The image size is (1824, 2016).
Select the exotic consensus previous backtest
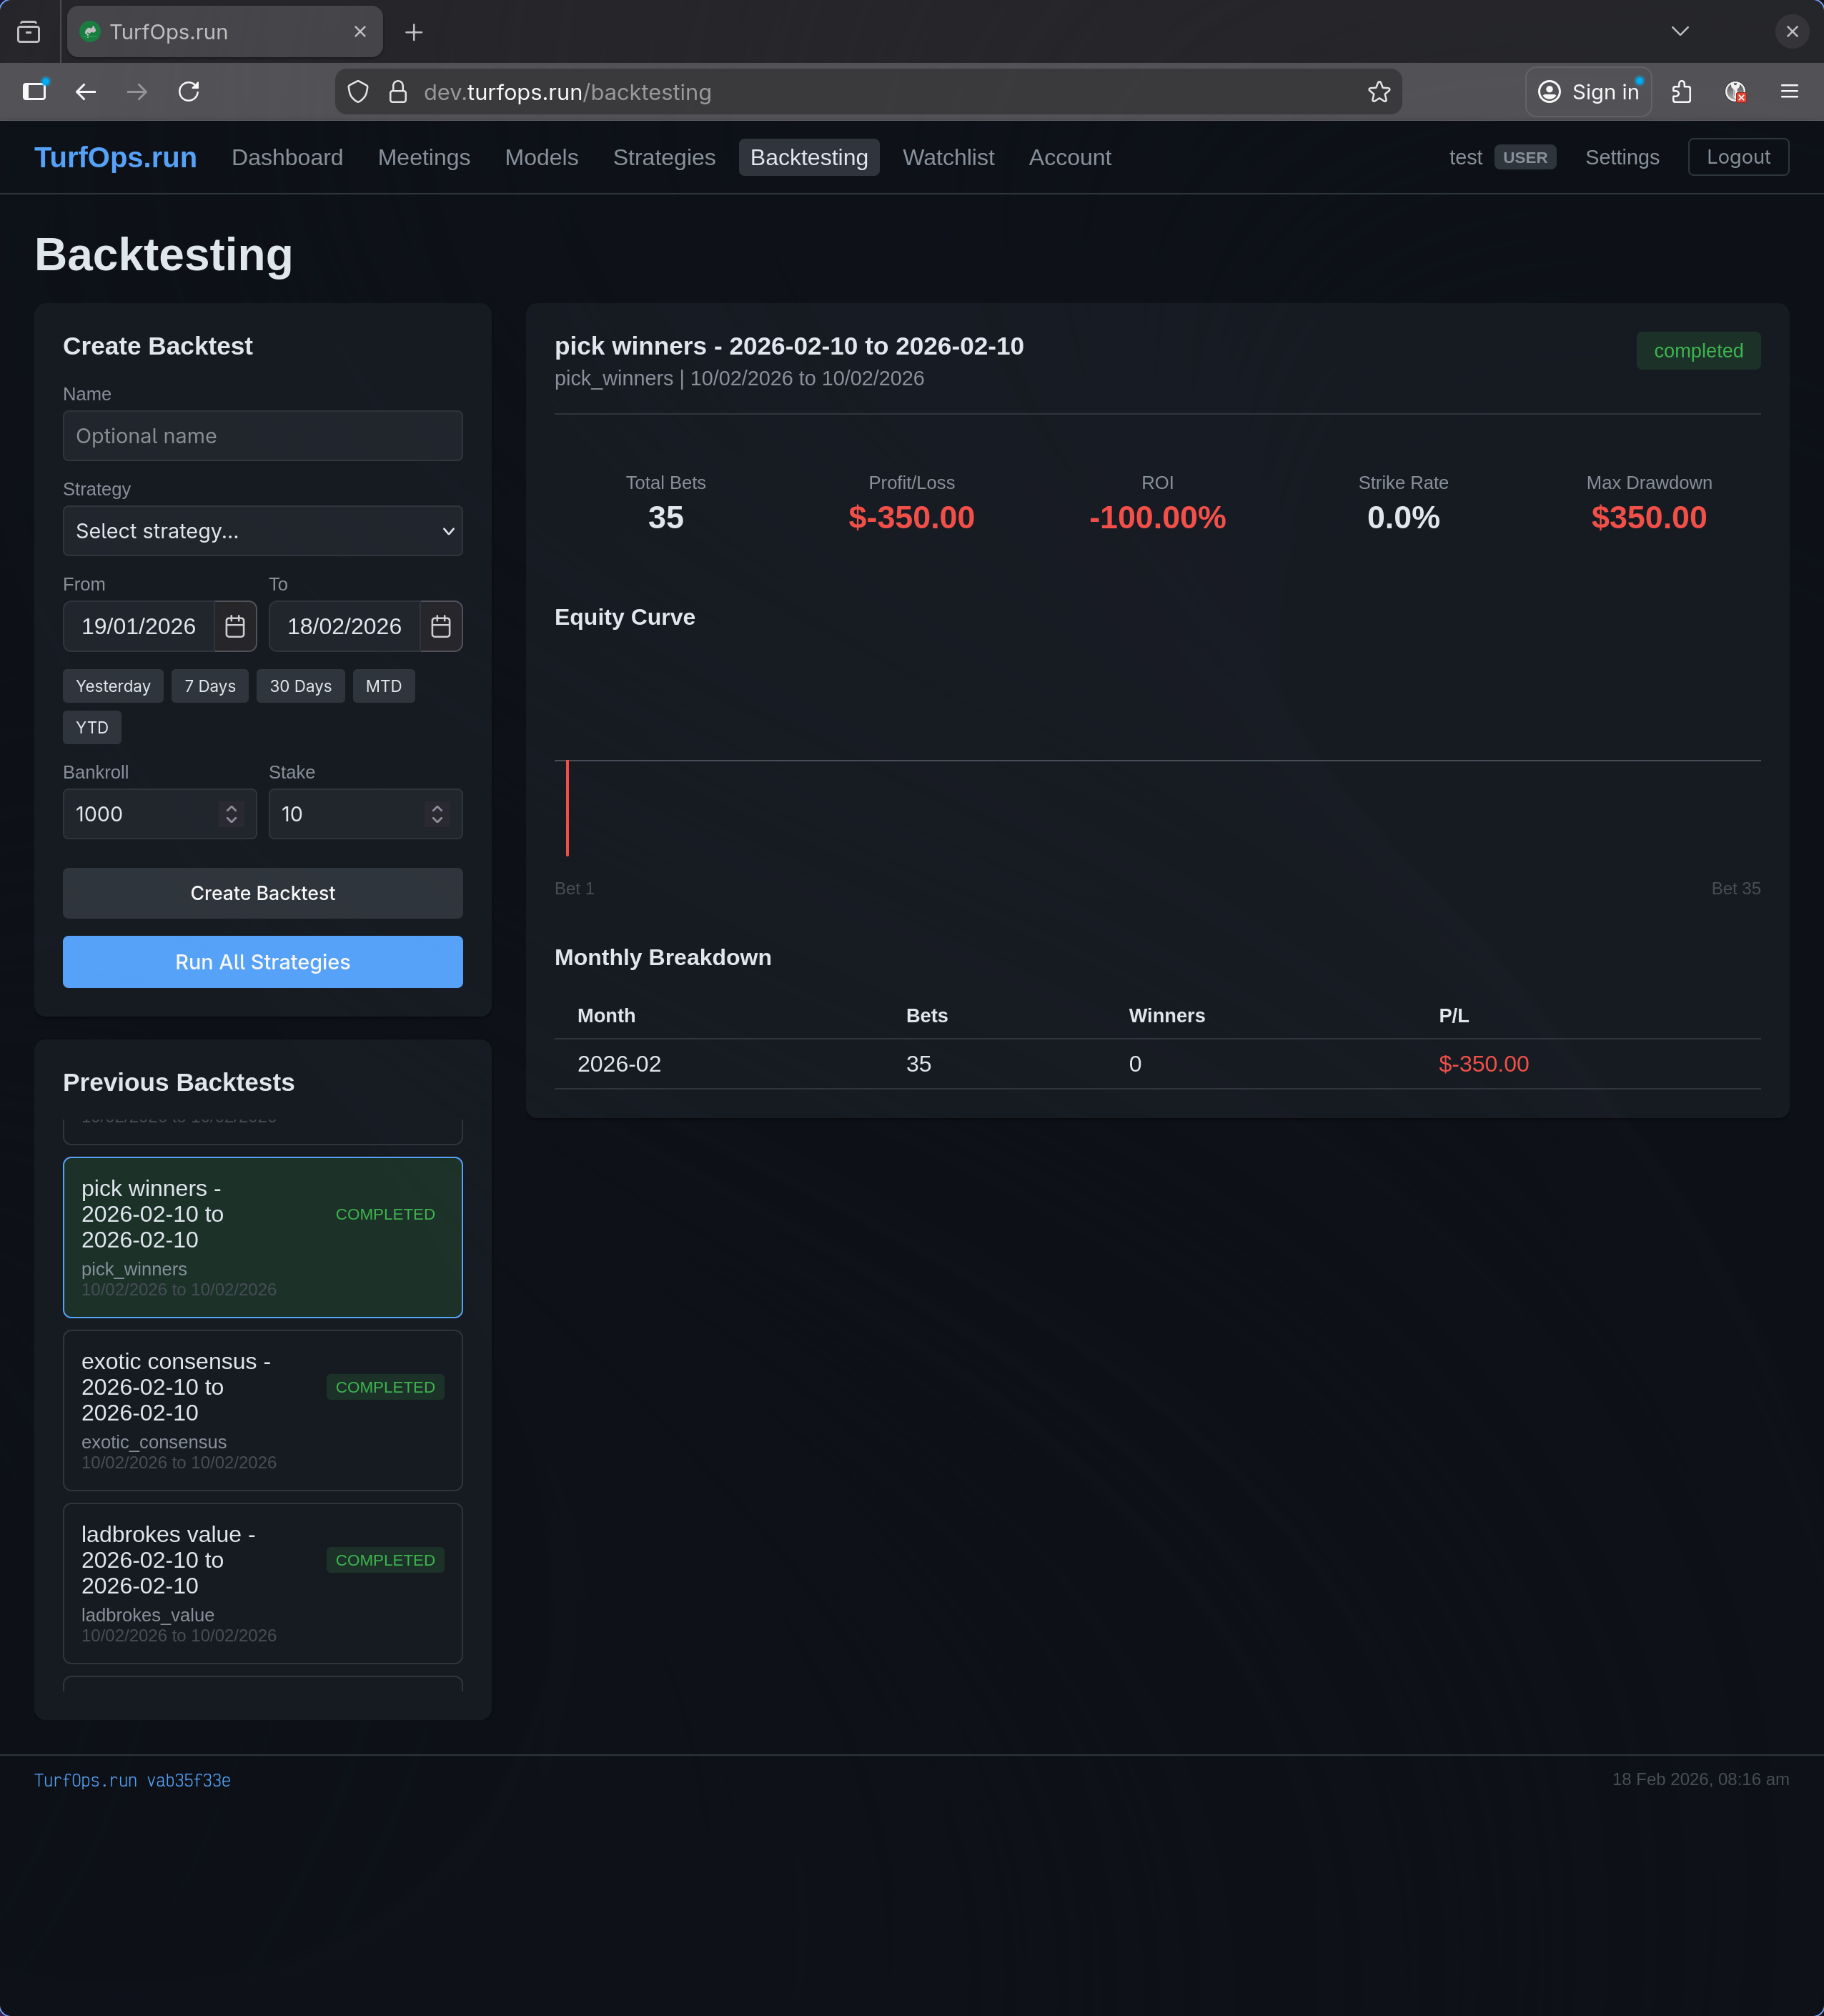[262, 1410]
